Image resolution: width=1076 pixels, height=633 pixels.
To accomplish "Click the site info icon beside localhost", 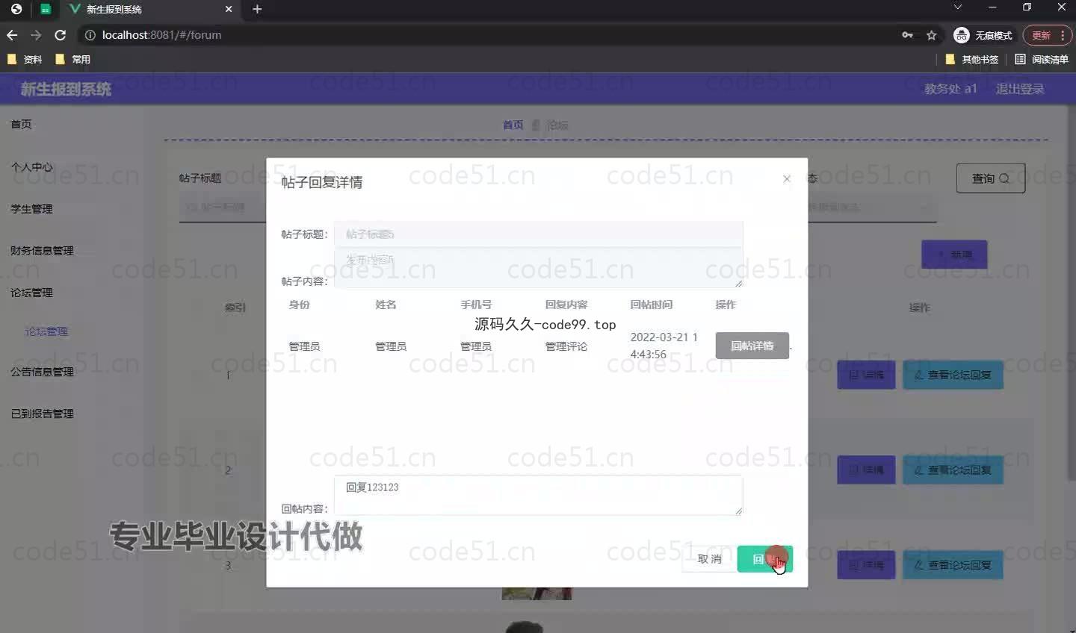I will [90, 35].
